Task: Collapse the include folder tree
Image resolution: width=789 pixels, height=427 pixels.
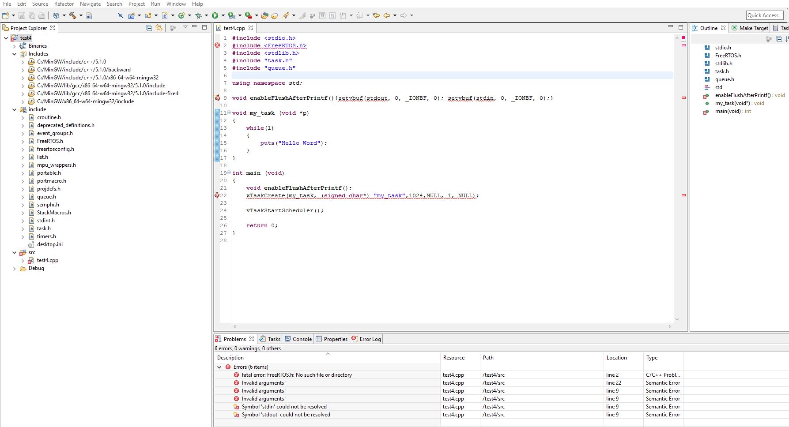Action: coord(15,109)
